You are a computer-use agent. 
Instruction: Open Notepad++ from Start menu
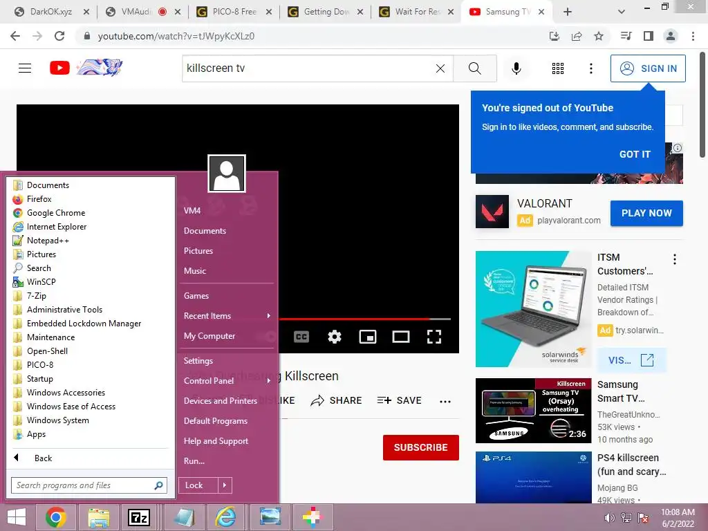coord(91,241)
